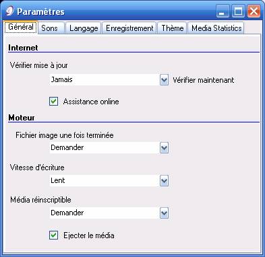Maximize the Paramètres window
Image resolution: width=265 pixels, height=257 pixels.
(238, 11)
